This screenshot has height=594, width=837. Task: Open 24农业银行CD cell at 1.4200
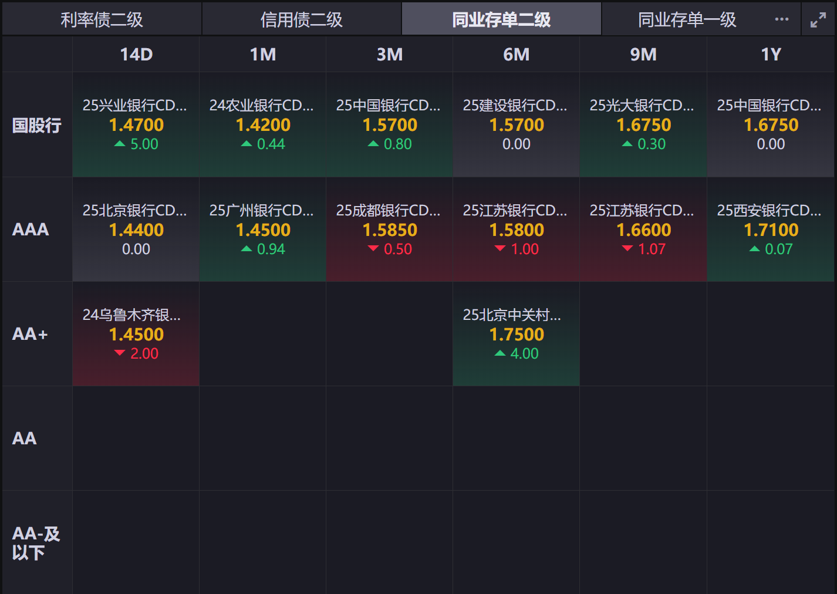point(263,124)
